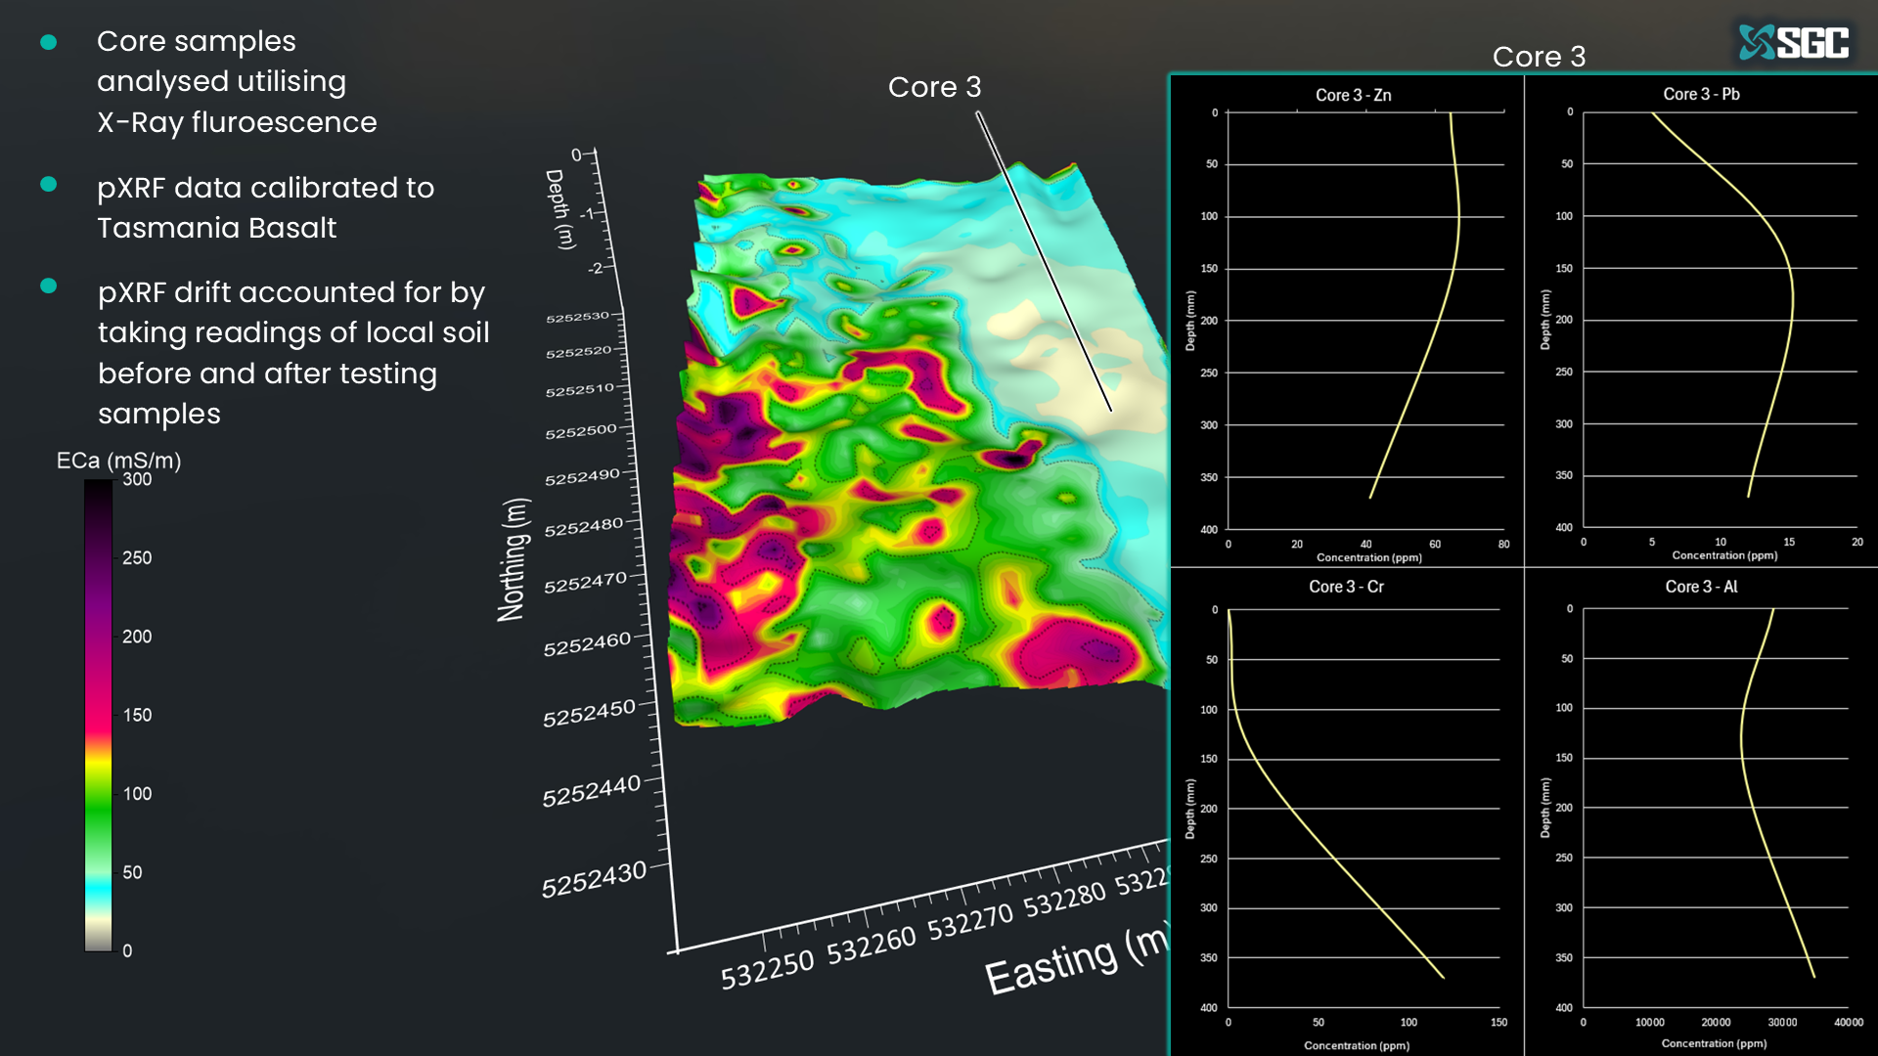1878x1056 pixels.
Task: Click the third teal bullet point
Action: pyautogui.click(x=48, y=286)
